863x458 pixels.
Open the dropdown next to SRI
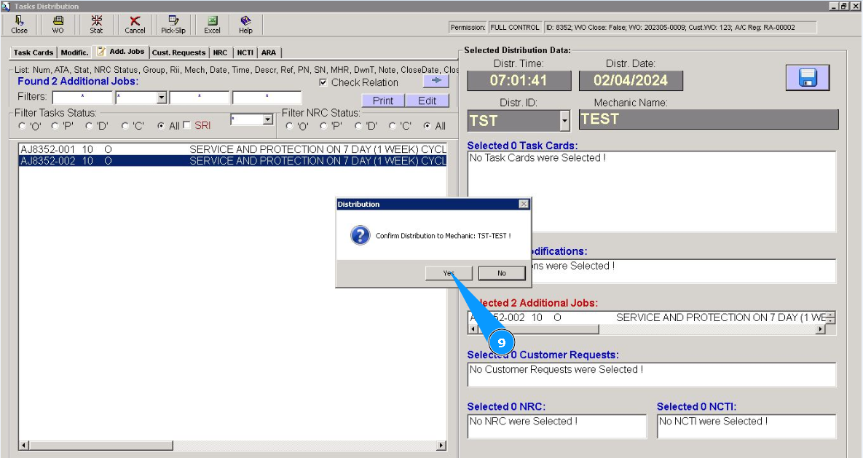point(267,119)
